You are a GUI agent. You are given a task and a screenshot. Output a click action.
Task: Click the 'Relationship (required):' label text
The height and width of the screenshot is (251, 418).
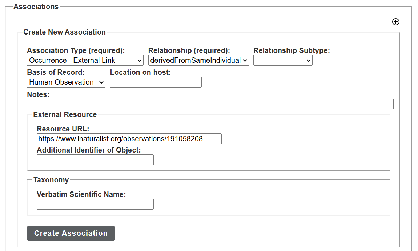pos(189,50)
